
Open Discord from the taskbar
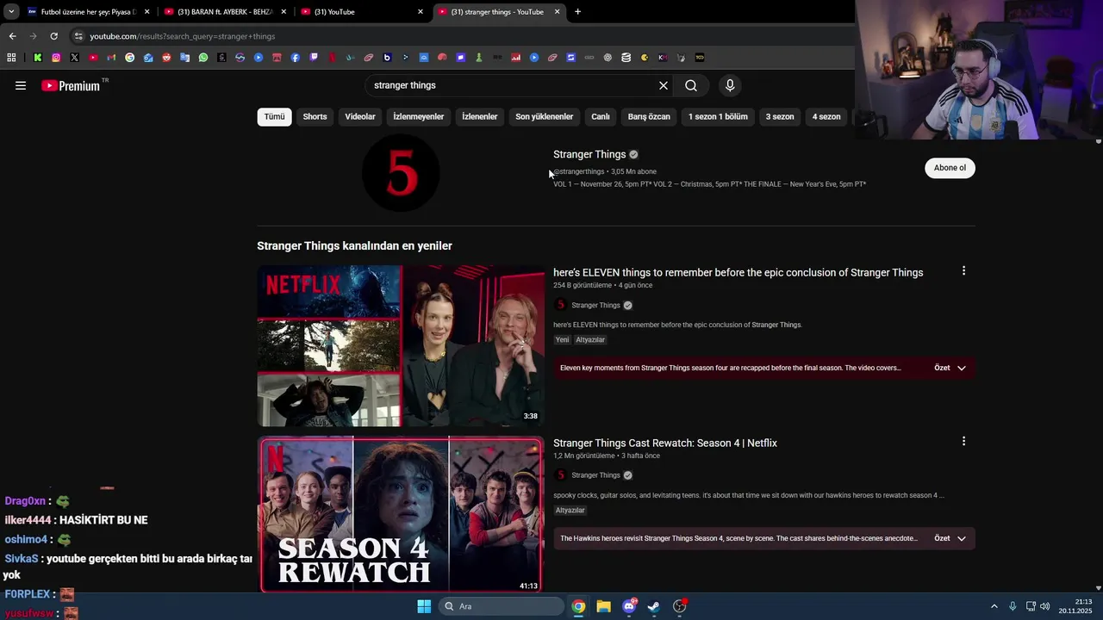(x=629, y=606)
